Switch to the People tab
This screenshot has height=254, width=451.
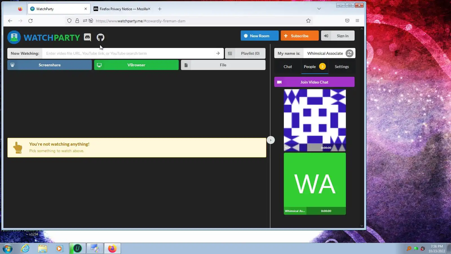click(x=315, y=67)
